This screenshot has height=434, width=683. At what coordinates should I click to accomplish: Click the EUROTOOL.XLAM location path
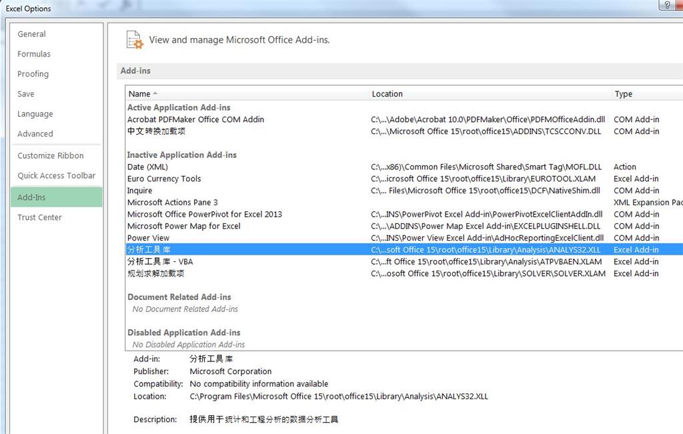483,179
